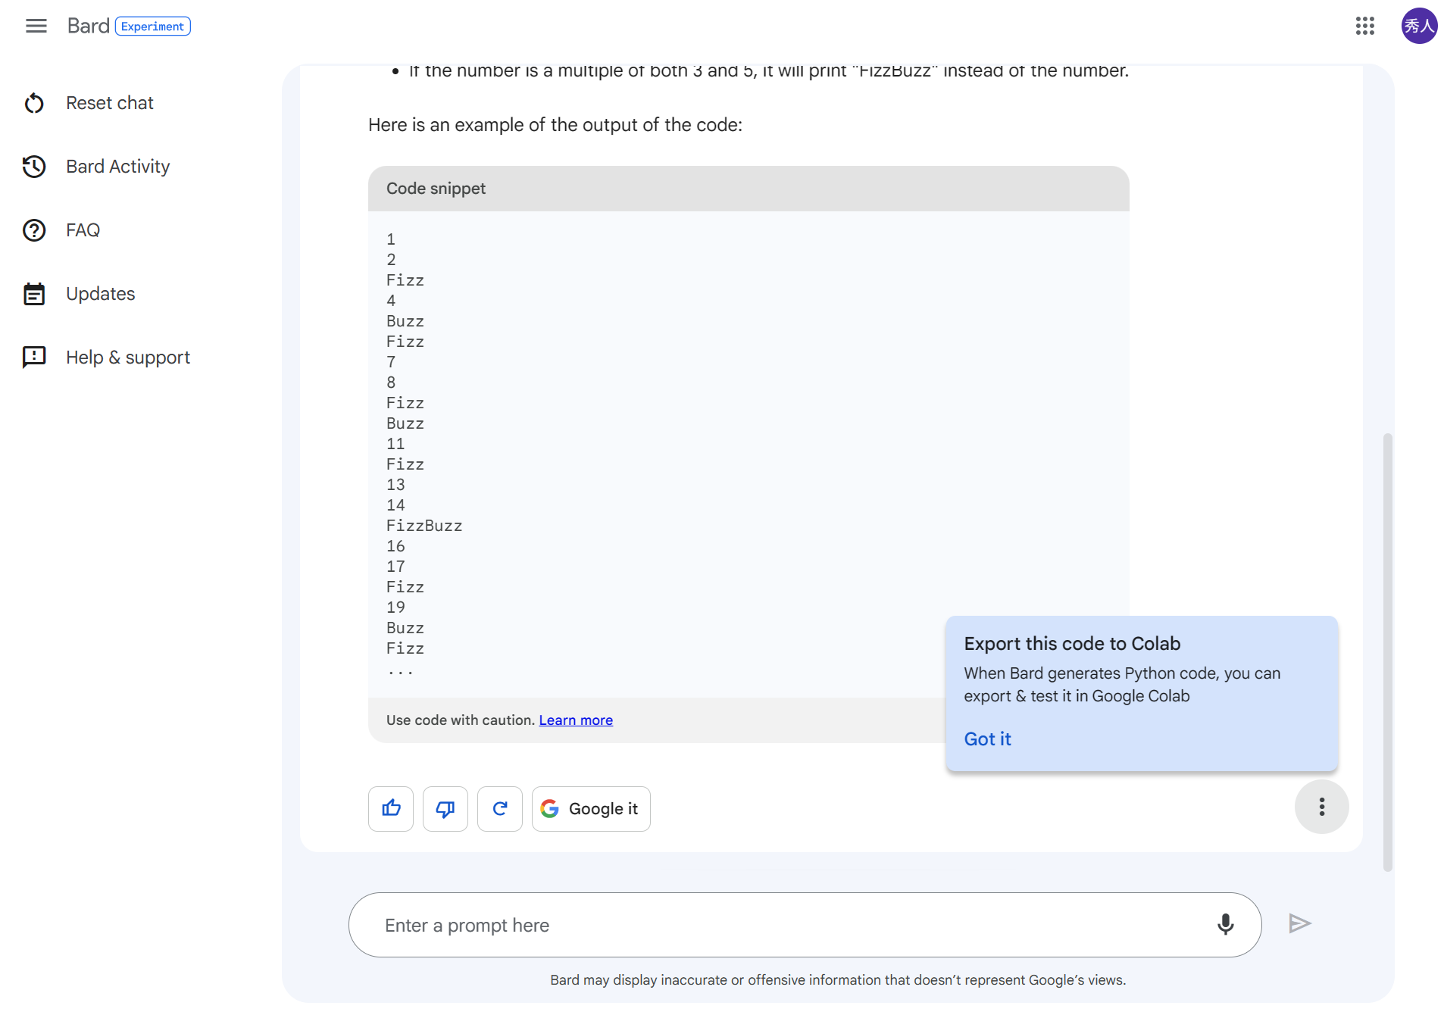This screenshot has height=1015, width=1444.
Task: Give a thumbs up to the response
Action: point(390,808)
